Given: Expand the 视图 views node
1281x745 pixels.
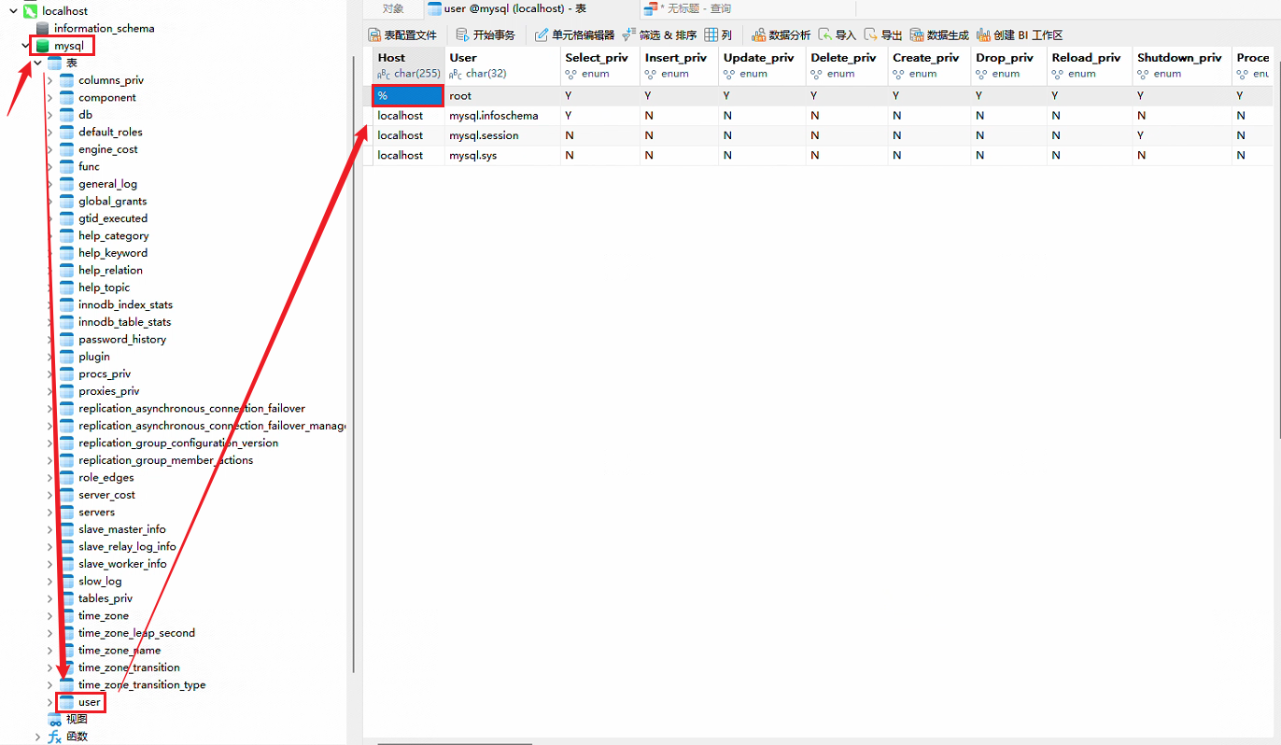Looking at the screenshot, I should [x=38, y=719].
